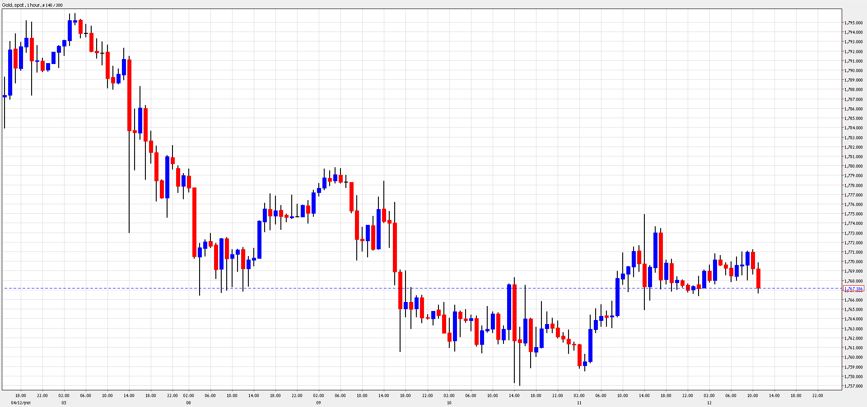Click the 1,776.000 price axis label
The width and height of the screenshot is (867, 407).
click(853, 205)
